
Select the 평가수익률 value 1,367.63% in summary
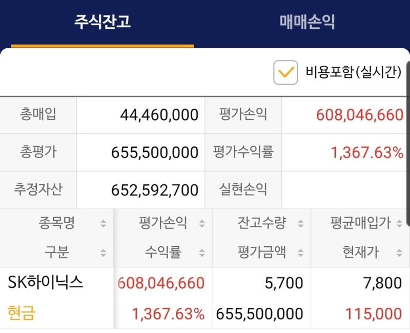point(367,152)
